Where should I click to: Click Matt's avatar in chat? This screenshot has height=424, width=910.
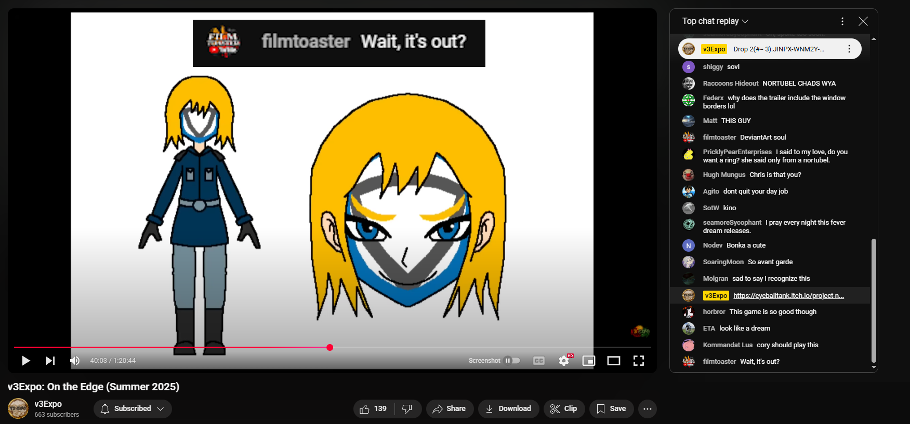pos(689,121)
